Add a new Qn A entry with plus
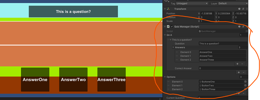 coord(239,72)
